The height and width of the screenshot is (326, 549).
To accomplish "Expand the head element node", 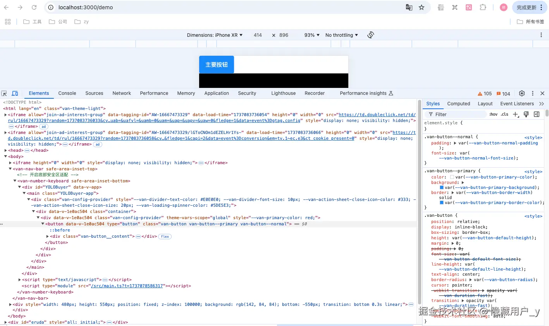I will (x=5, y=151).
